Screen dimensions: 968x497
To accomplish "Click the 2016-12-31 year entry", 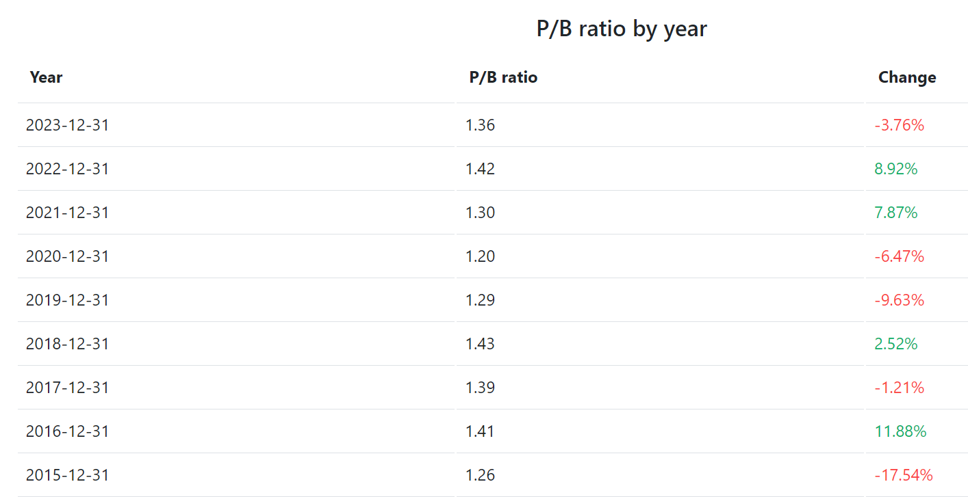I will click(67, 431).
